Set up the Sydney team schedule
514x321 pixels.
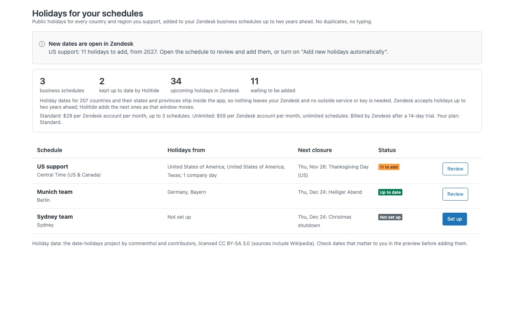point(455,219)
